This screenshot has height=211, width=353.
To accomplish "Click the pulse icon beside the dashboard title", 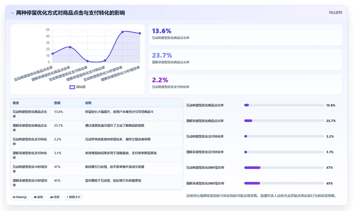I will pos(12,13).
